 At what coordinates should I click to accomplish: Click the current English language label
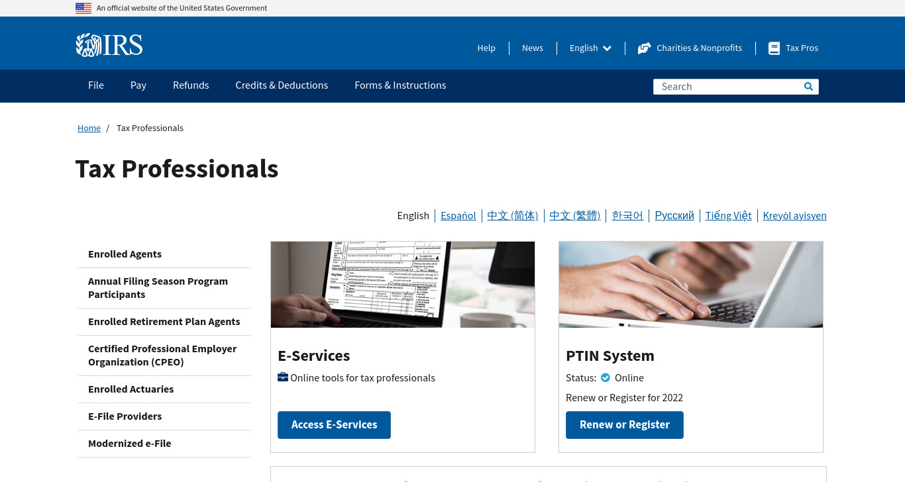pos(413,215)
